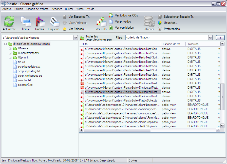
Task: Open the Ayuda menu
Action: coord(90,9)
